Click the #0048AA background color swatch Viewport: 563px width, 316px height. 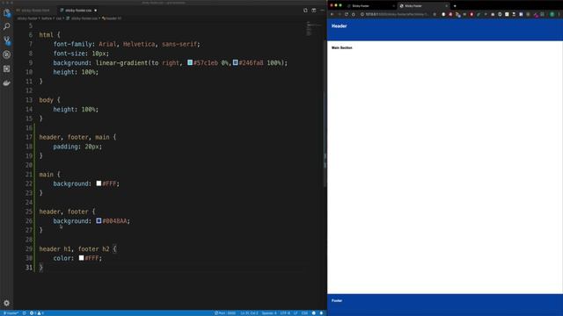pos(99,220)
